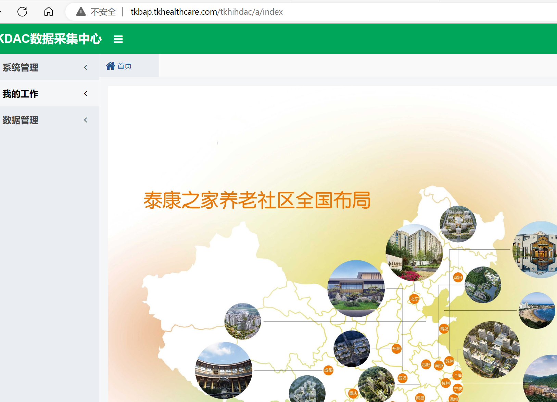Click the house icon in 首页 tab
557x402 pixels.
110,66
